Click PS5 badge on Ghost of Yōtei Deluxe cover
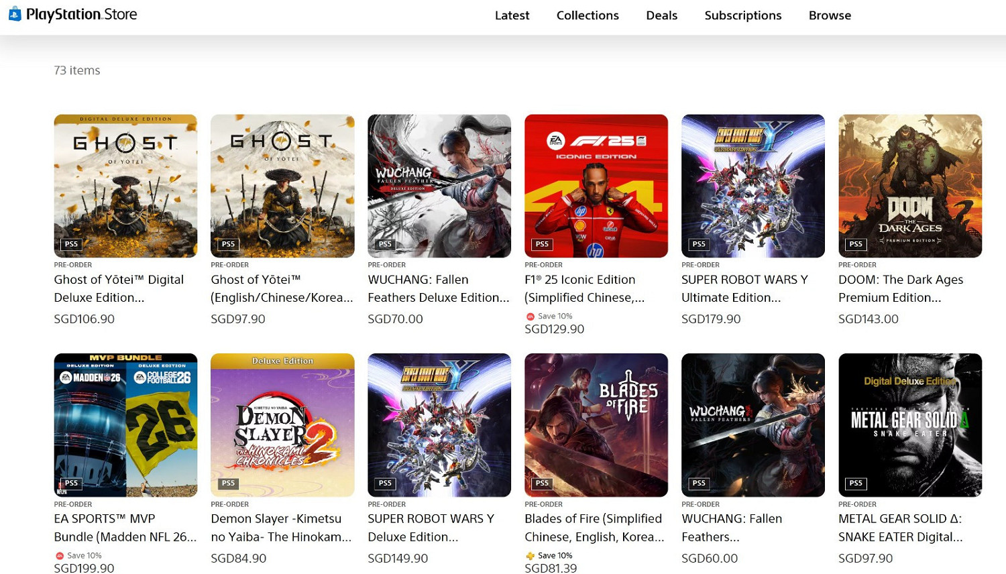The image size is (1006, 574). pos(71,244)
